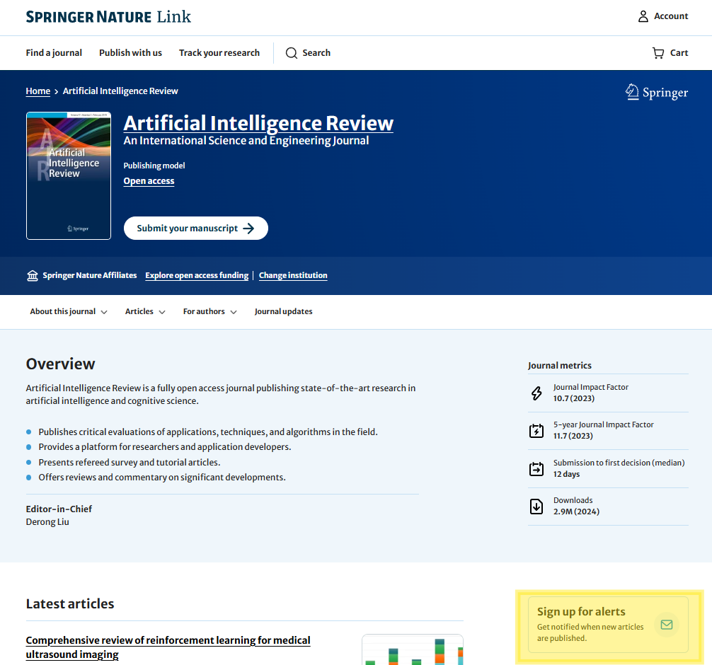Image resolution: width=712 pixels, height=665 pixels.
Task: Click the Account label
Action: tap(671, 16)
